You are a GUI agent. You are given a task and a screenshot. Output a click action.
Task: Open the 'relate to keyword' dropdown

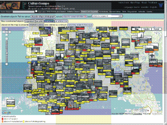point(107,16)
